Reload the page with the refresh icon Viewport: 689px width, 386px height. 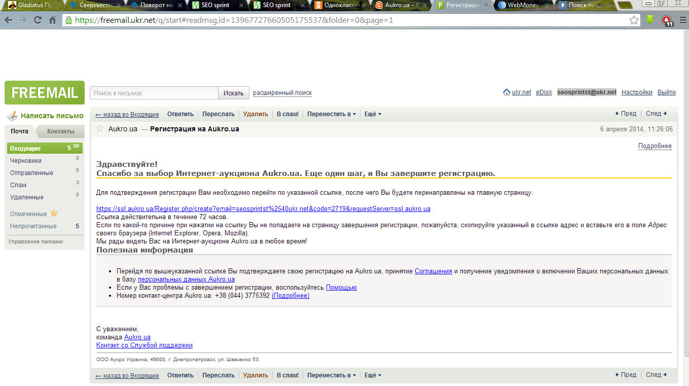click(38, 20)
